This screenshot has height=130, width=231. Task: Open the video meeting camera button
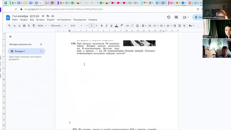(186, 17)
